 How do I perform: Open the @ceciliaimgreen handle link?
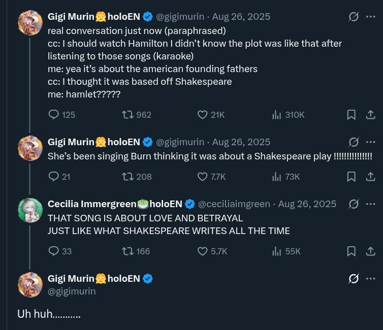coord(234,204)
